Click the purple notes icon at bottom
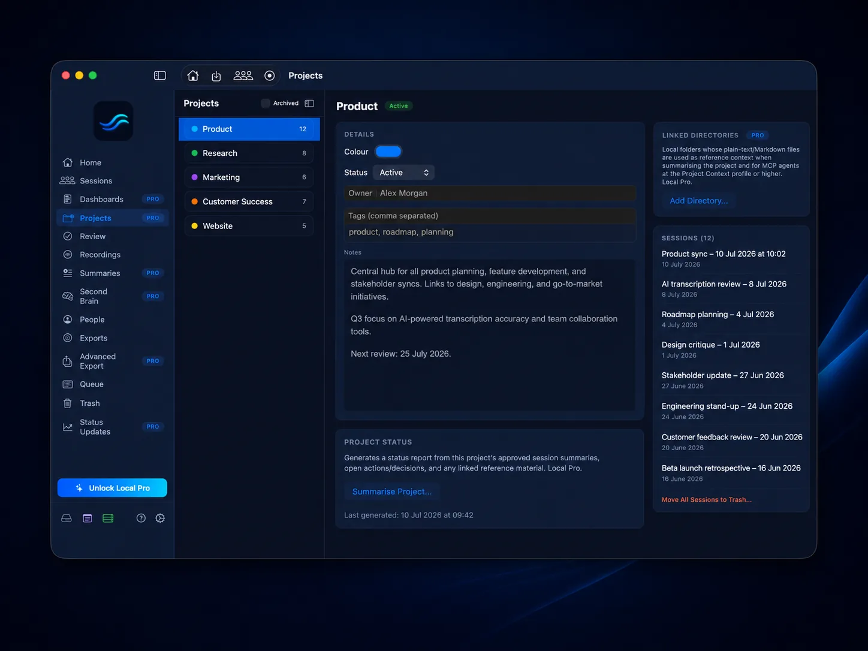The height and width of the screenshot is (651, 868). point(88,518)
